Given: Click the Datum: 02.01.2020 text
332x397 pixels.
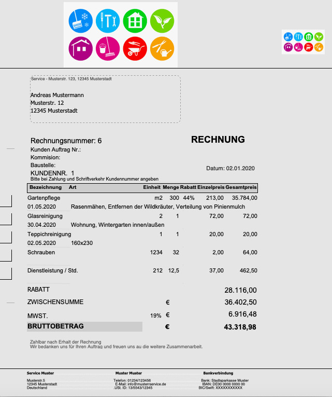Looking at the screenshot, I should 230,168.
